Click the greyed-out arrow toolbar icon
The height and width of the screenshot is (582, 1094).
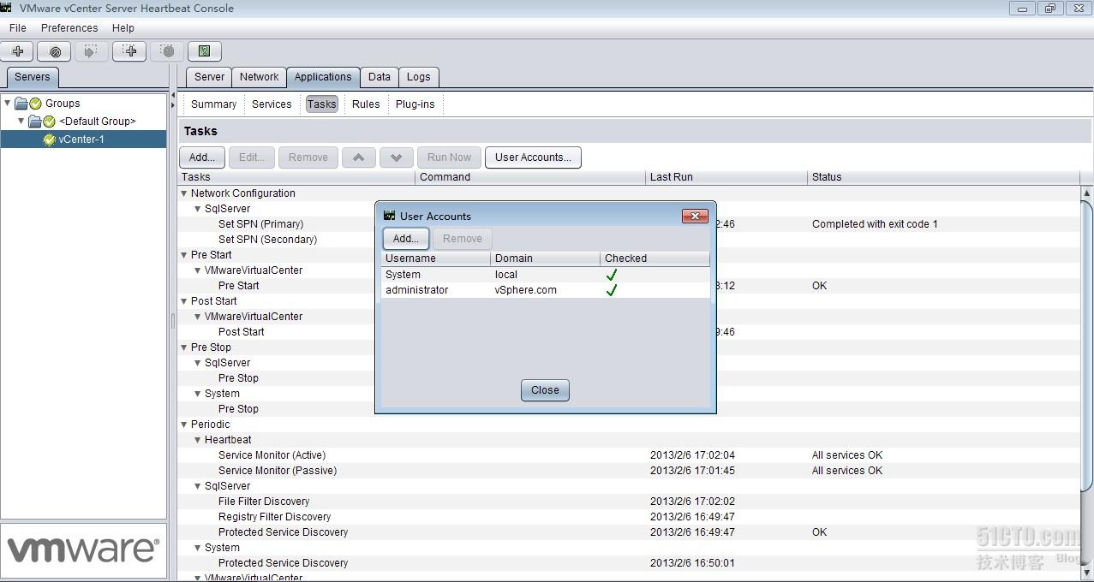93,51
